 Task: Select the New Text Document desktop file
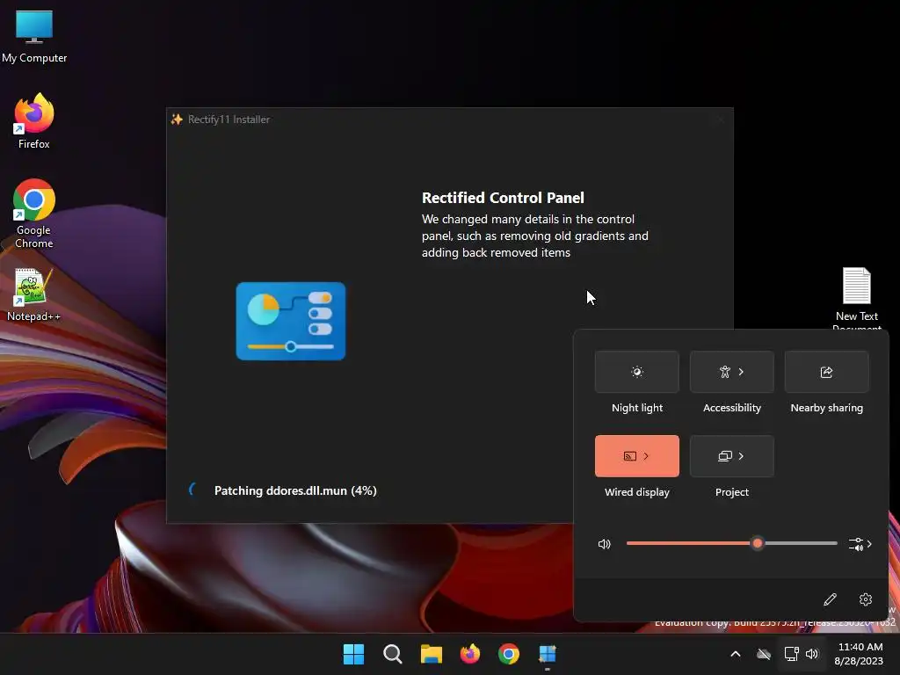[856, 297]
